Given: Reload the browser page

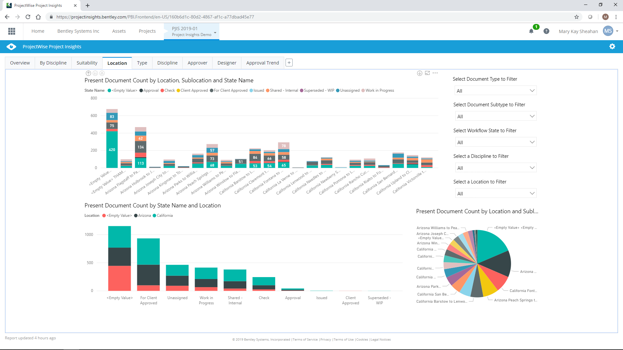Looking at the screenshot, I should coord(28,17).
